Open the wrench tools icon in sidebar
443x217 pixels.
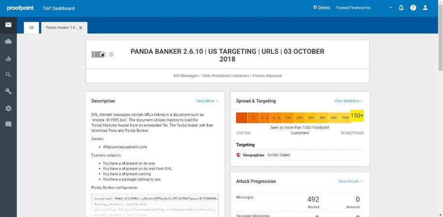(8, 91)
